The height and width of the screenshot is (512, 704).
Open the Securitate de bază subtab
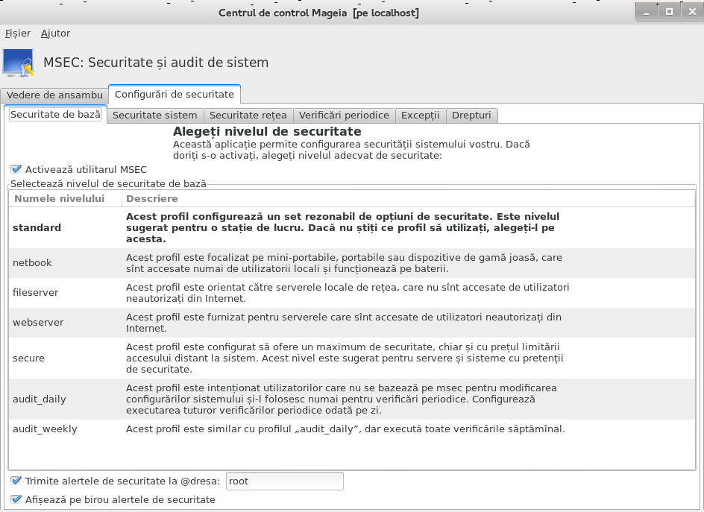[55, 115]
